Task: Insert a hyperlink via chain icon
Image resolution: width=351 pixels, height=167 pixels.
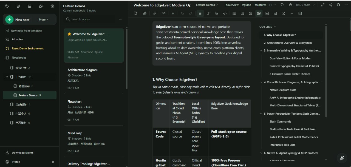Action: point(154,13)
